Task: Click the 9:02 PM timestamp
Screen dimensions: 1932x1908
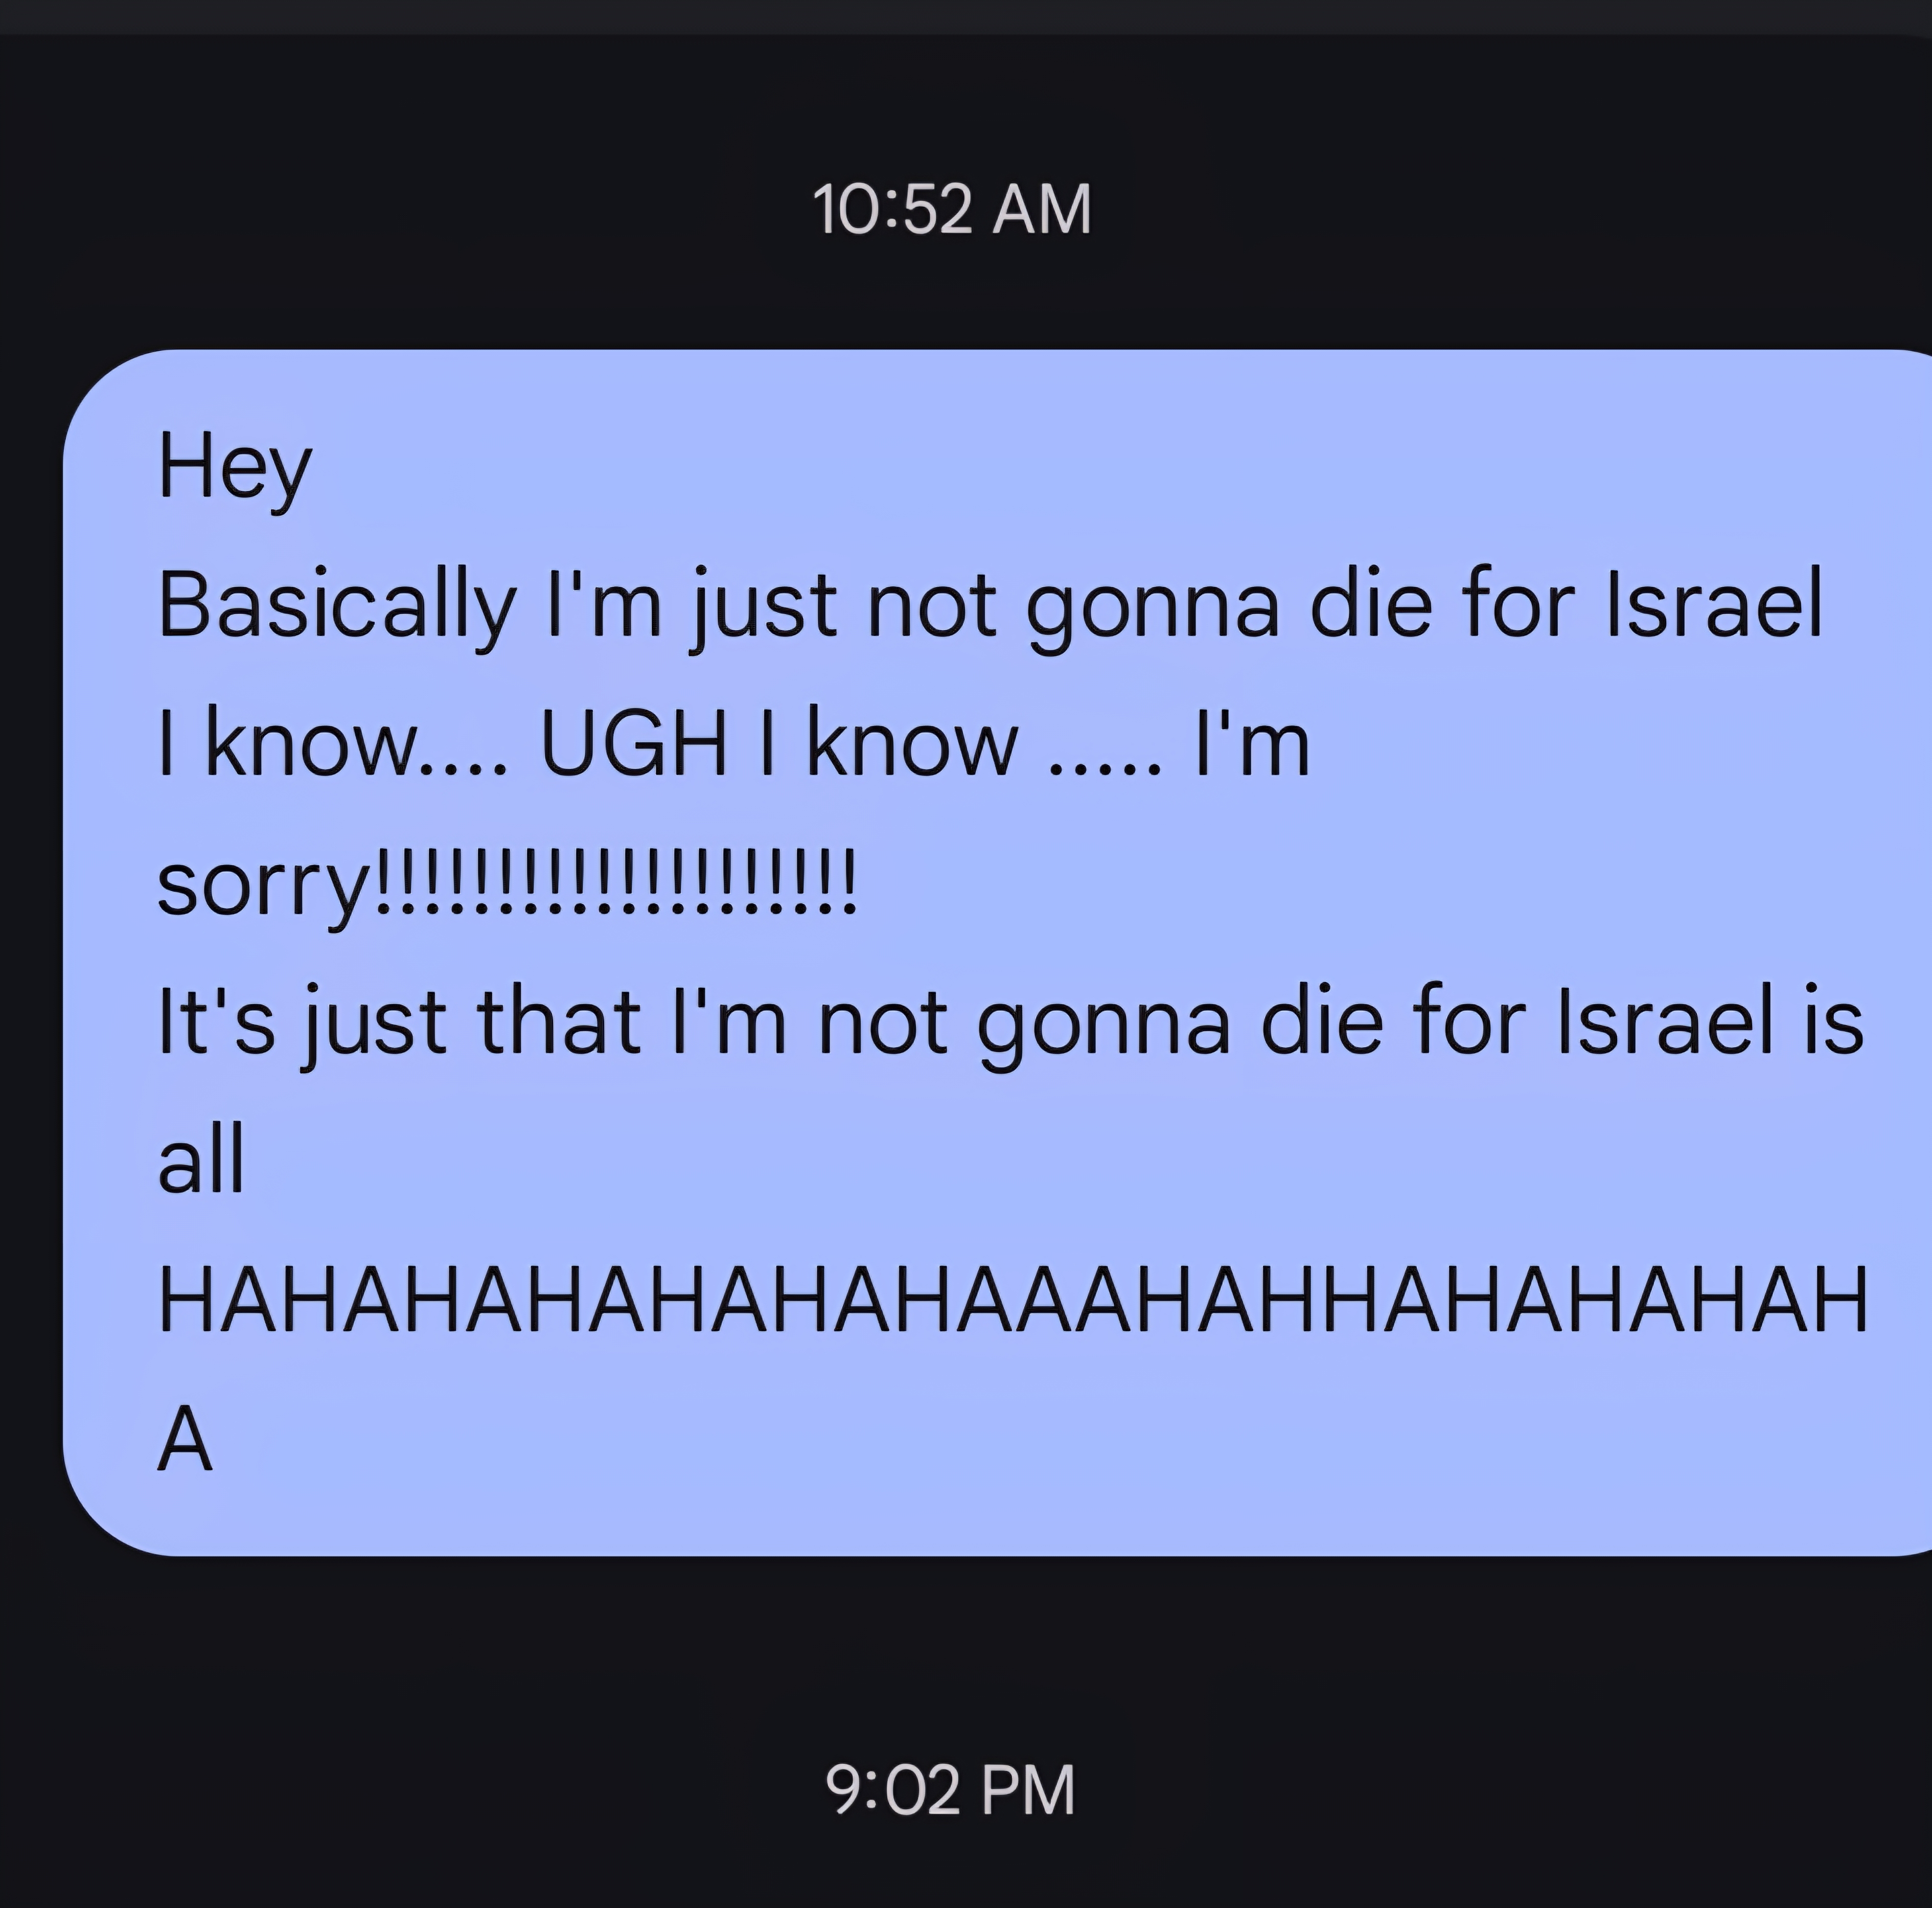Action: pos(950,1790)
